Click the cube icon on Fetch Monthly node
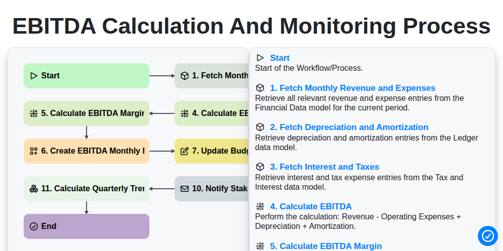Image resolution: width=503 pixels, height=251 pixels. (185, 76)
